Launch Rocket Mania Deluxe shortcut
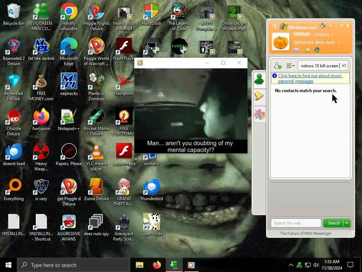The width and height of the screenshot is (362, 272). (x=96, y=122)
